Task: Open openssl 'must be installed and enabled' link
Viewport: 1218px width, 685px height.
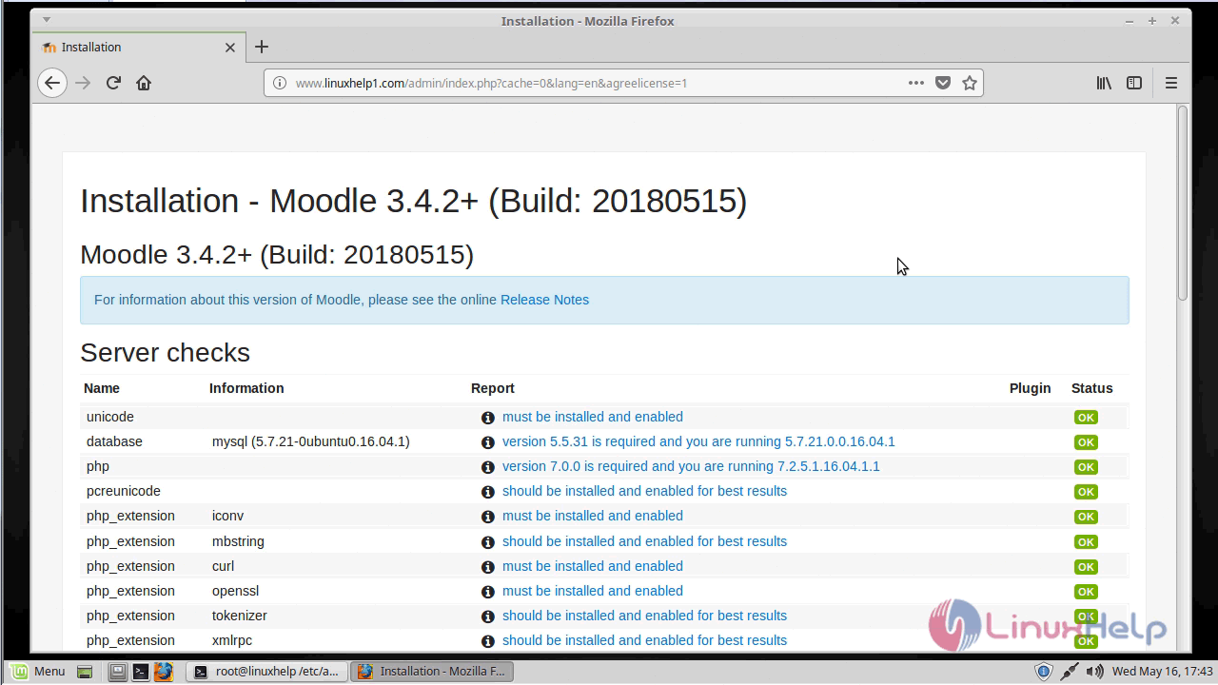Action: (592, 591)
